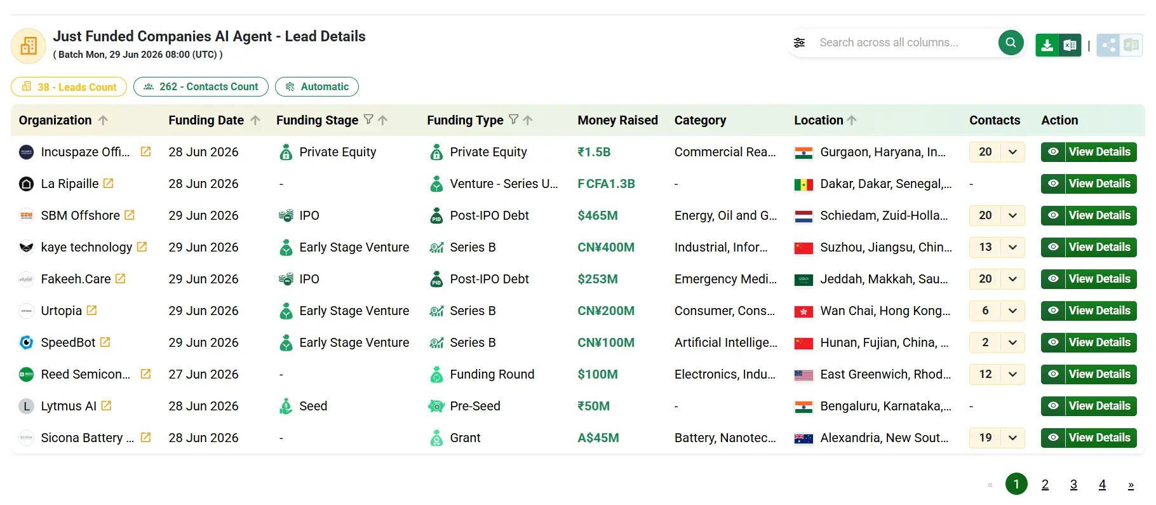This screenshot has width=1156, height=505.
Task: Filter the Funding Stage column
Action: tap(368, 119)
